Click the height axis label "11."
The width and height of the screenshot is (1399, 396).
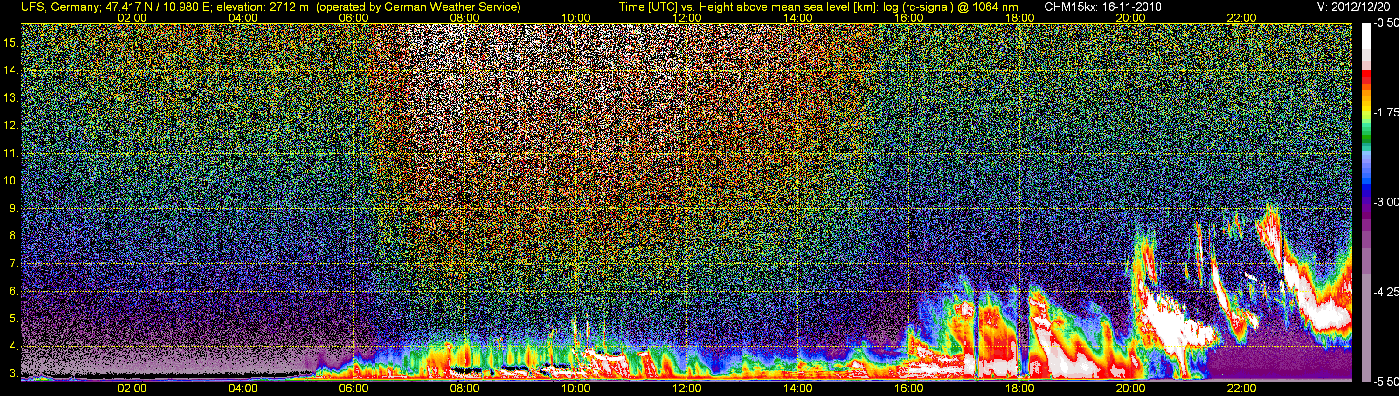coord(11,153)
